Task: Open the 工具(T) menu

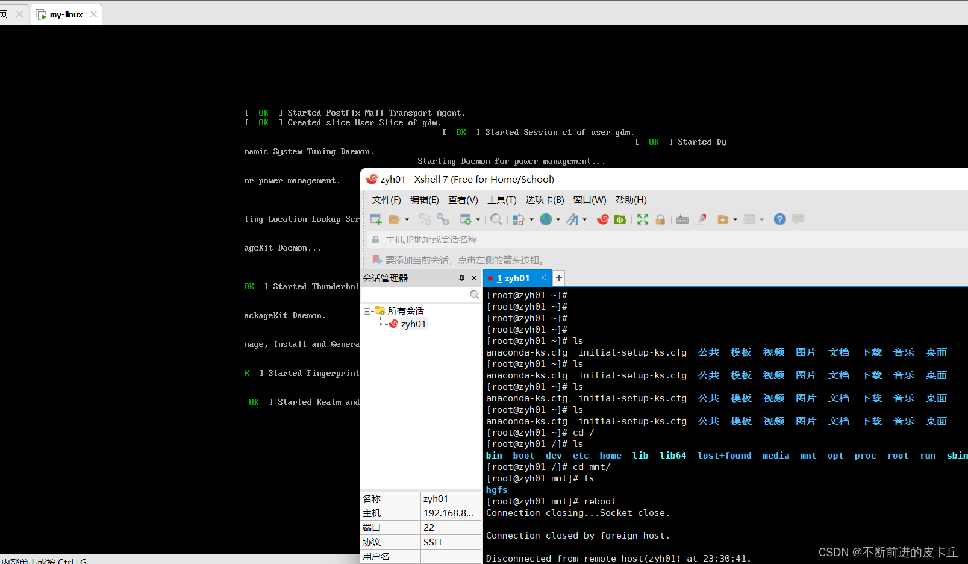Action: (502, 200)
